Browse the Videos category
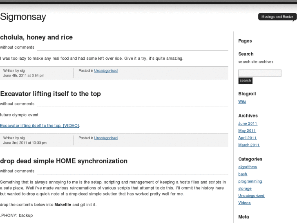 [x=244, y=203]
